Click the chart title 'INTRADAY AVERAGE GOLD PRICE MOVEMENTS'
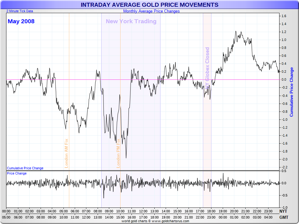Viewport: 299px width, 224px height. [149, 5]
